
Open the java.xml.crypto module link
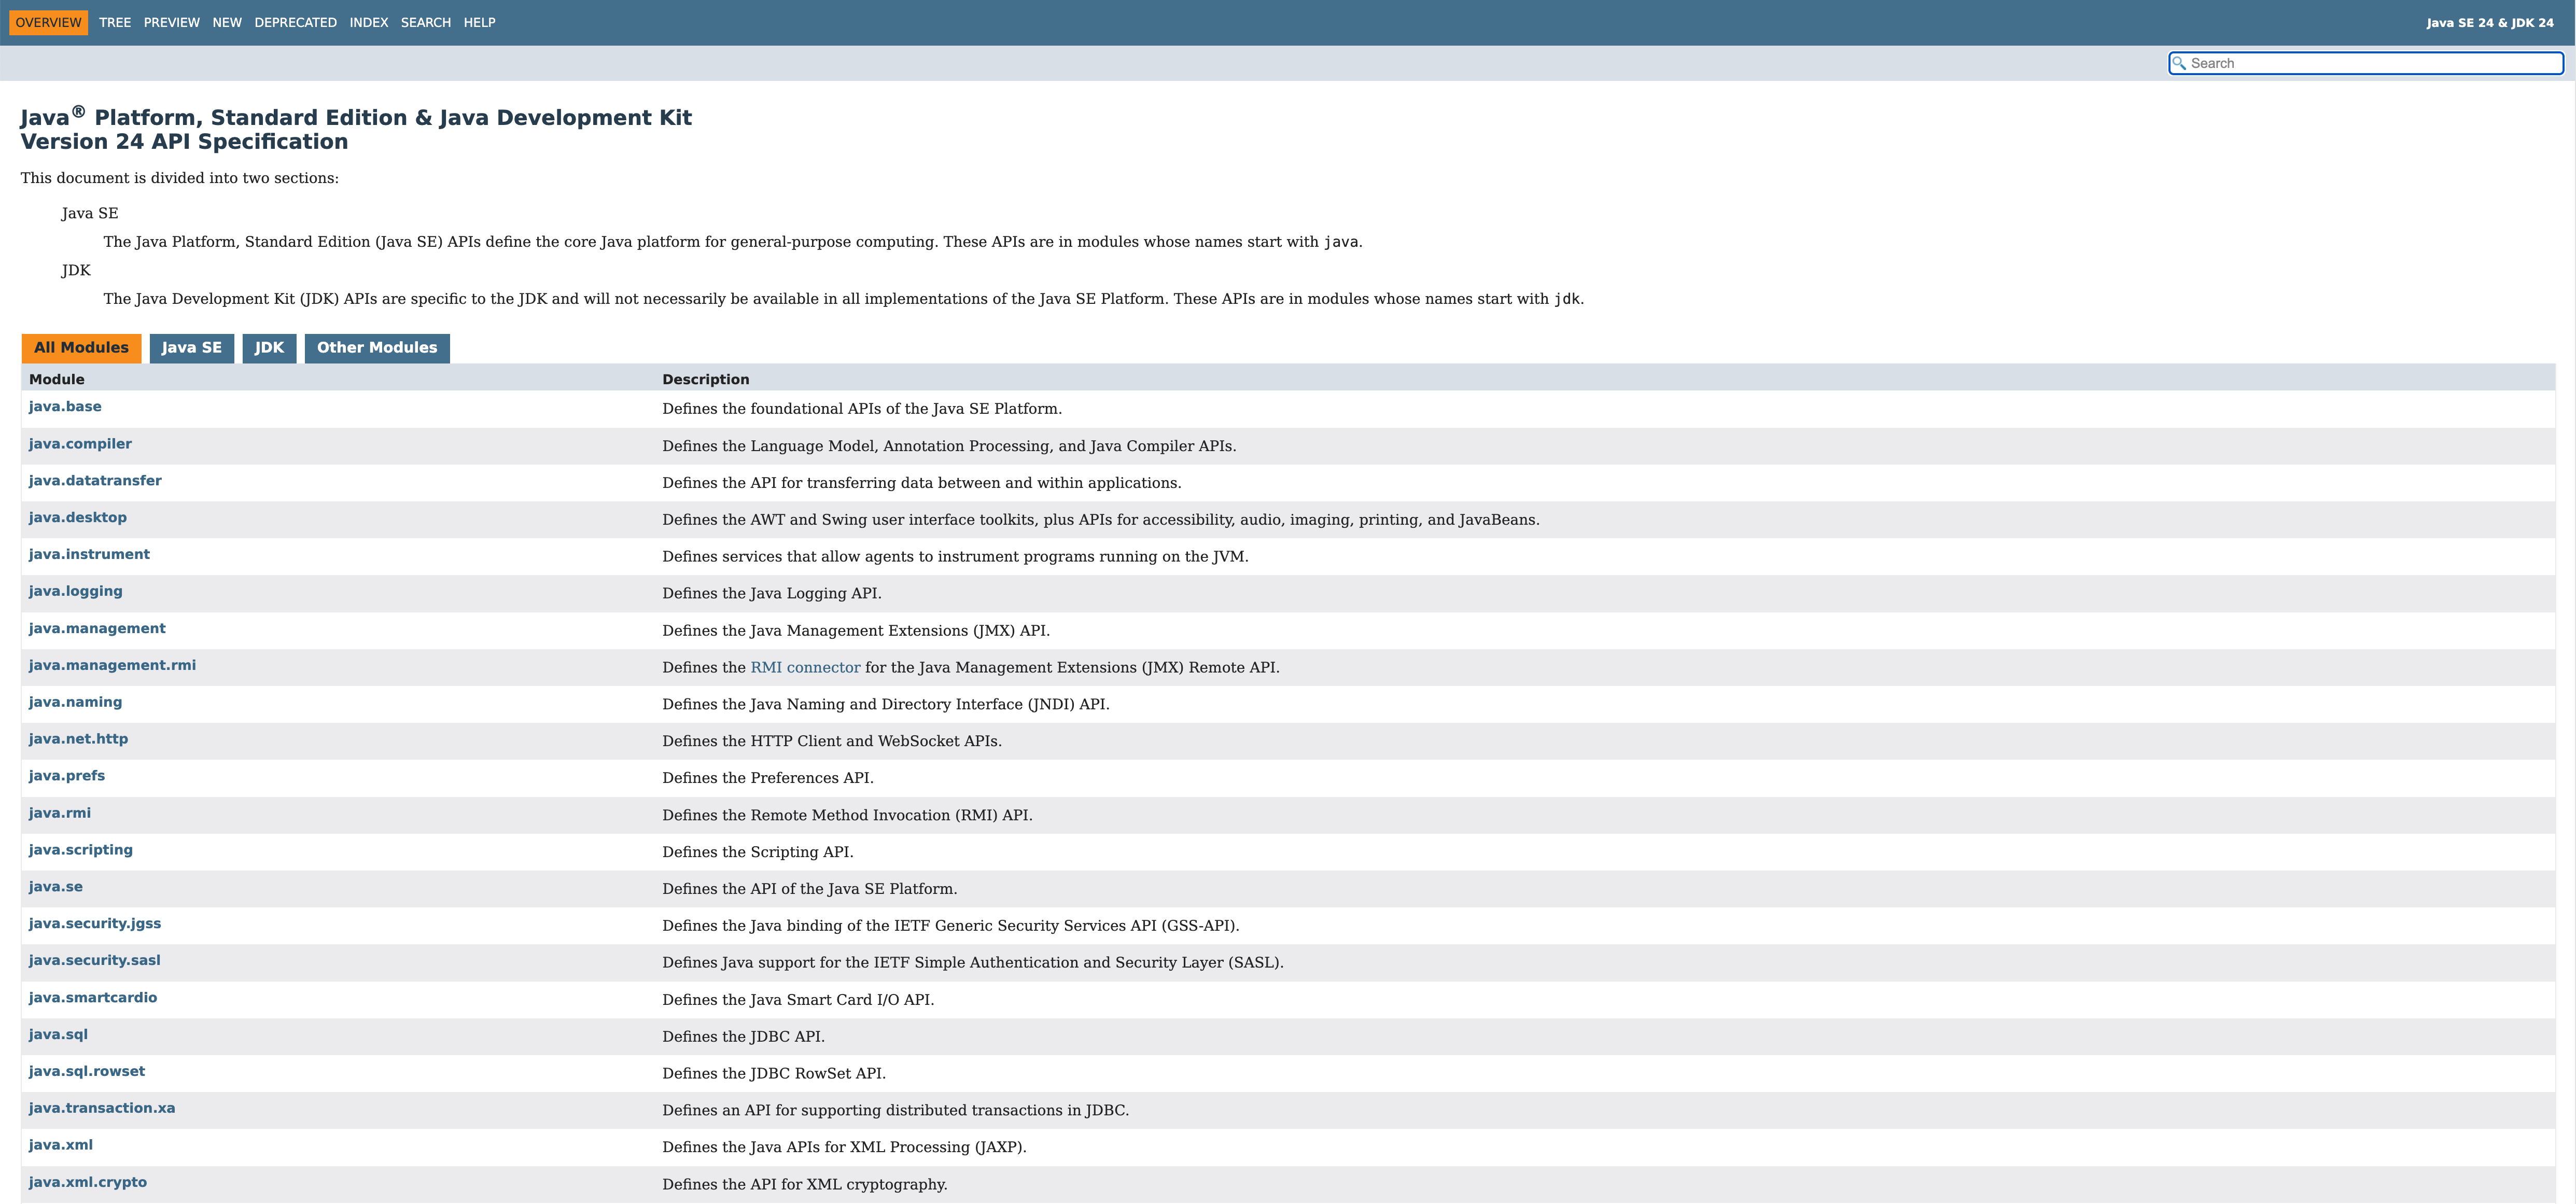click(88, 1182)
